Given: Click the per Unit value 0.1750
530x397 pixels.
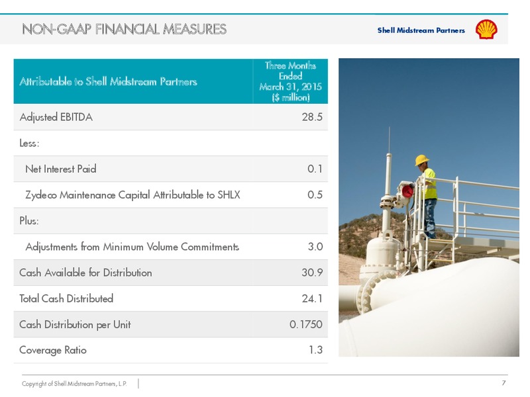Looking at the screenshot, I should click(x=306, y=324).
